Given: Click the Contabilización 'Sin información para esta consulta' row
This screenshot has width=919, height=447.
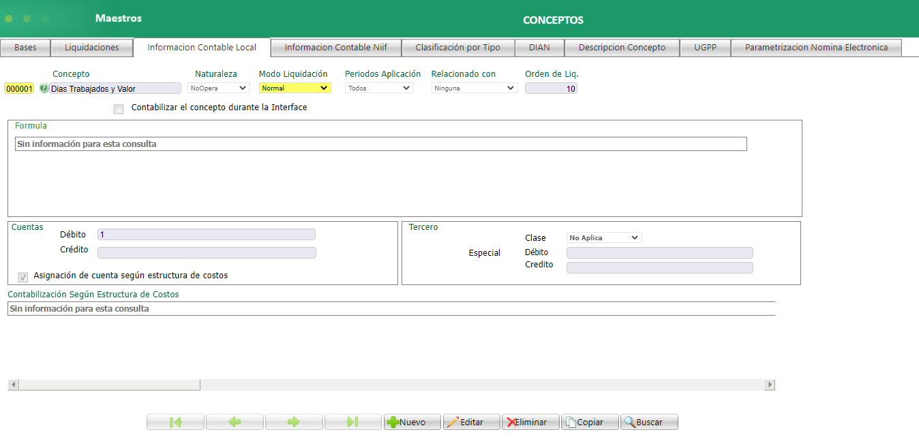Looking at the screenshot, I should point(391,309).
